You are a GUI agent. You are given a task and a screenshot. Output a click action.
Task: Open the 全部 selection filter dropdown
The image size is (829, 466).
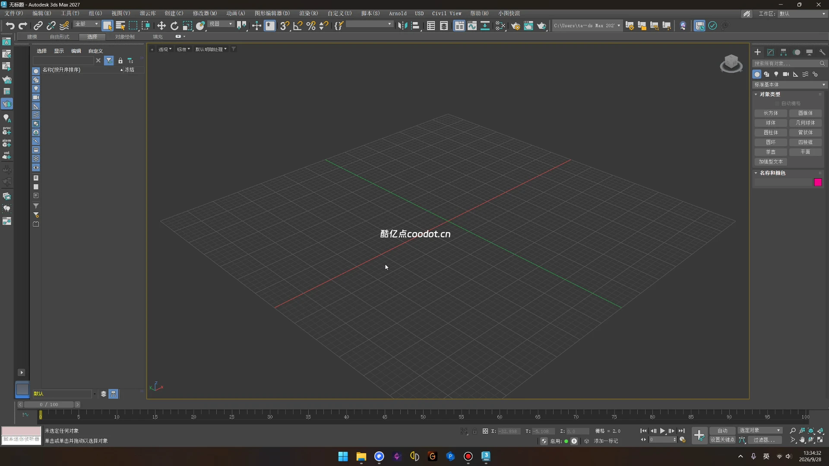pyautogui.click(x=86, y=24)
